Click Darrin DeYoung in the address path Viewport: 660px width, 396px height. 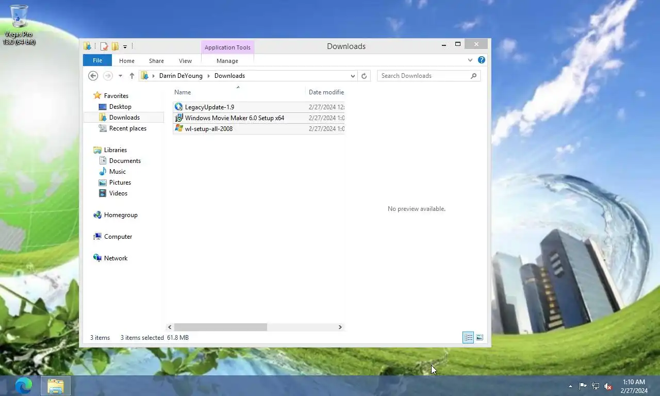180,76
